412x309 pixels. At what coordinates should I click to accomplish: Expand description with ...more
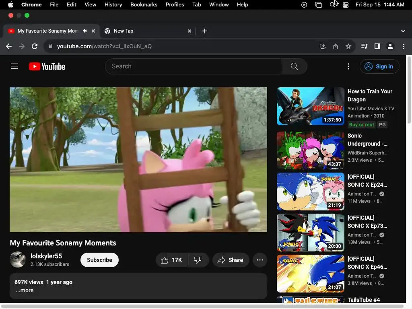point(25,290)
